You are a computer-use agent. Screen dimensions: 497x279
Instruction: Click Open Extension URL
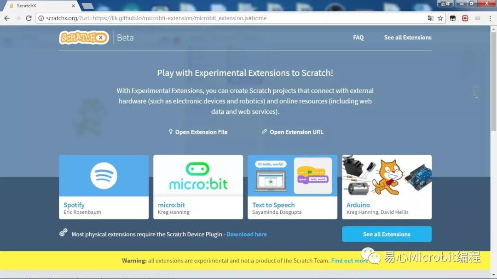click(293, 132)
